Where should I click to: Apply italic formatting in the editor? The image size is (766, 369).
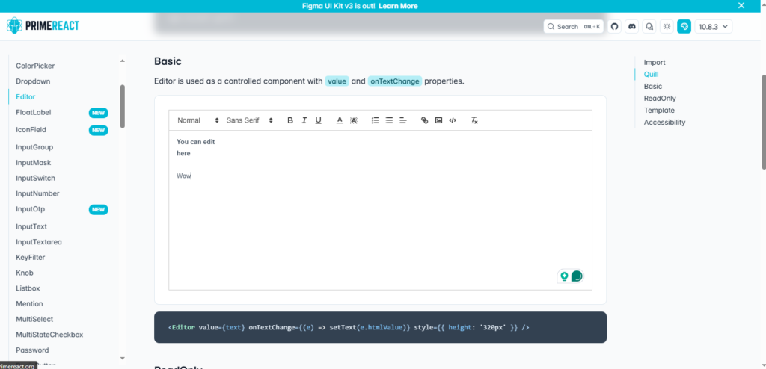point(304,120)
